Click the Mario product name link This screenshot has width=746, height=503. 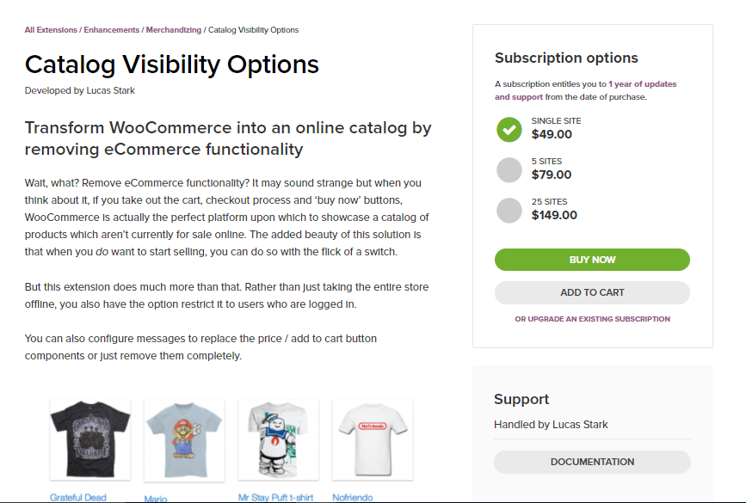click(x=156, y=499)
